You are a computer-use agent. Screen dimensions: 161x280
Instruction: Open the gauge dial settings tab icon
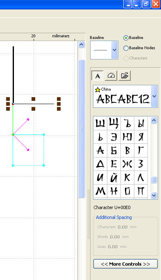click(111, 76)
